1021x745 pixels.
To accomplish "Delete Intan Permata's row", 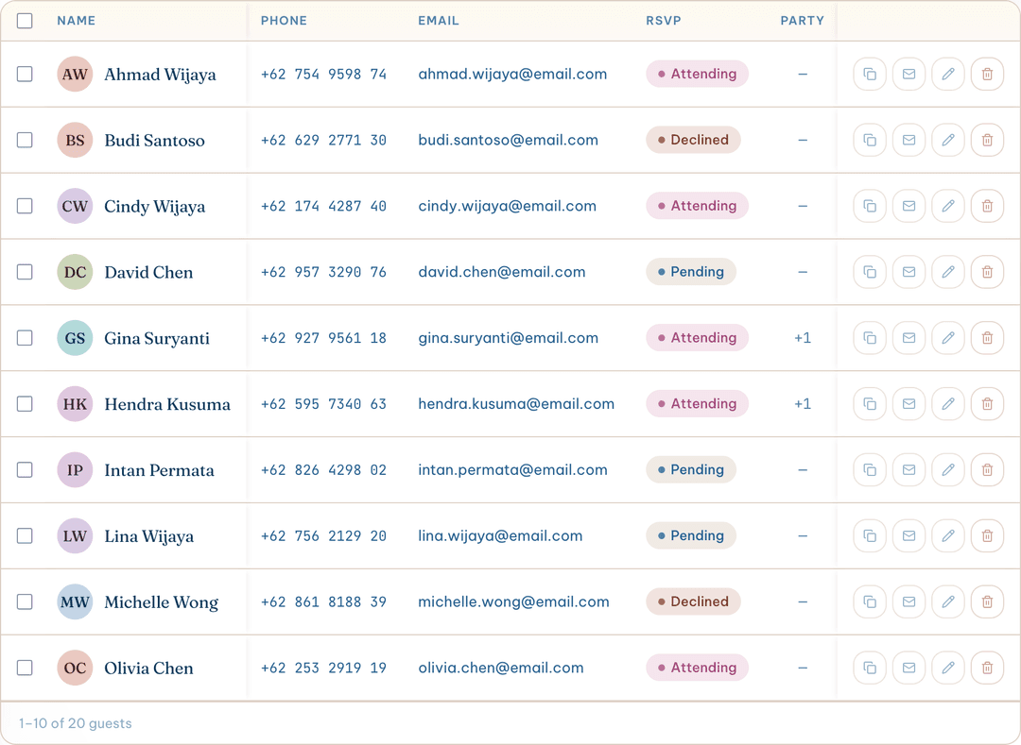I will (x=987, y=470).
